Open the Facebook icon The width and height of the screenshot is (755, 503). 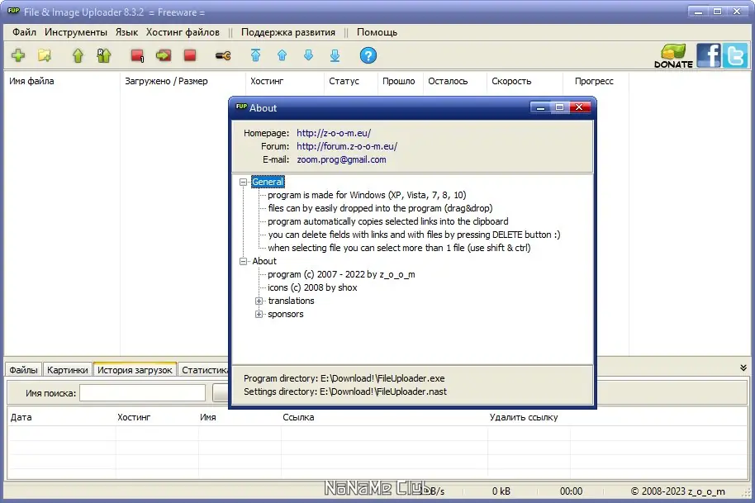click(x=708, y=55)
